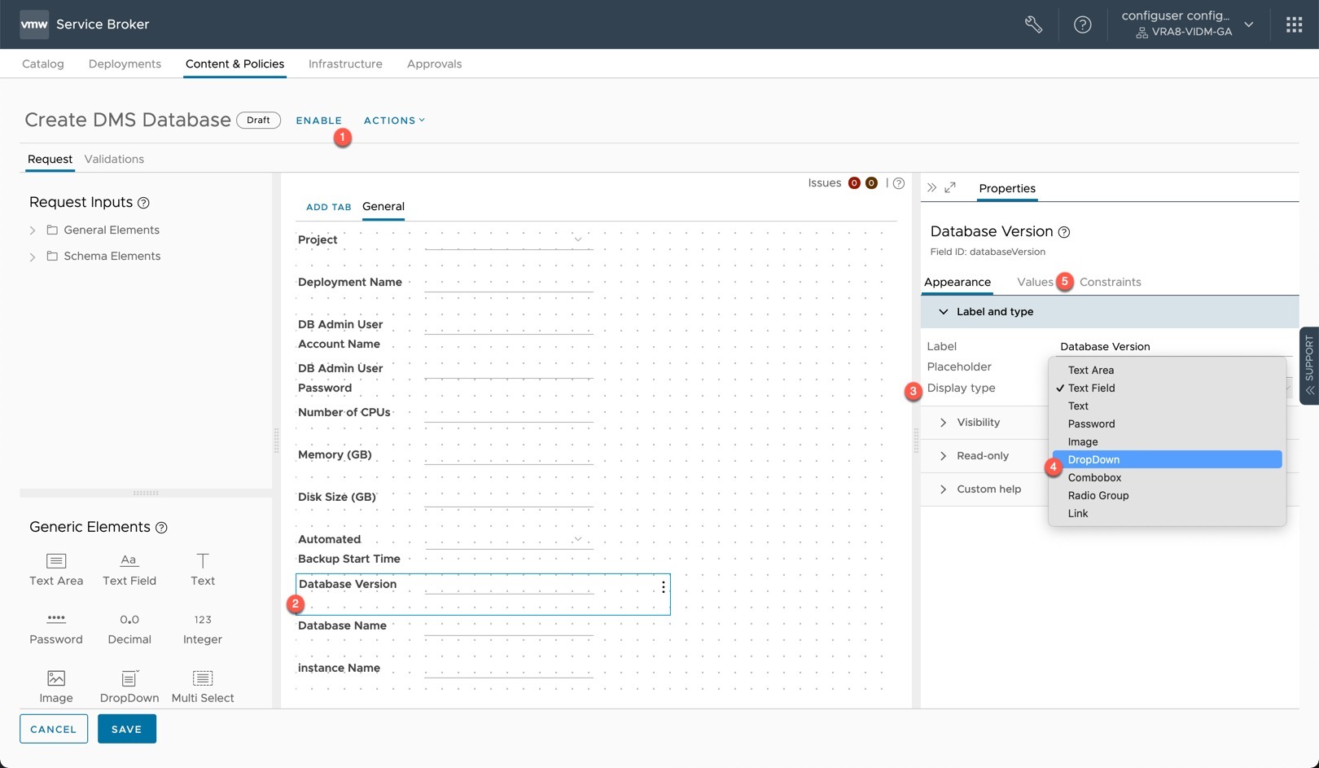Go to the Approvals tab

coord(434,64)
